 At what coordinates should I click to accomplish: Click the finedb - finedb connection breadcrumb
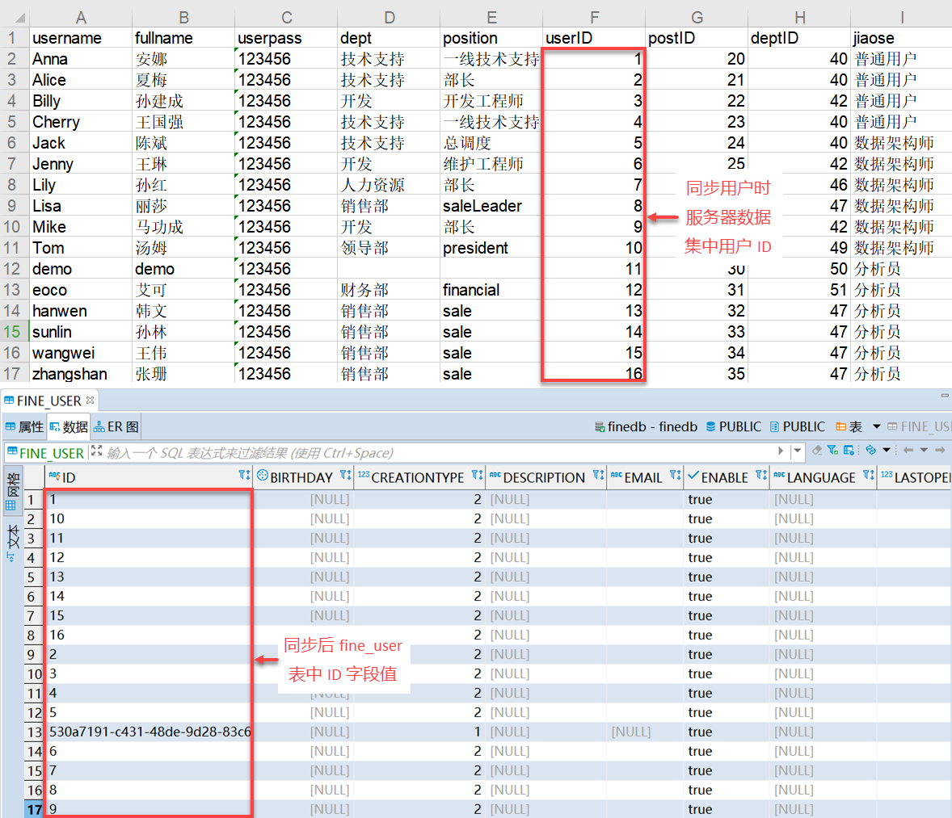tap(646, 426)
